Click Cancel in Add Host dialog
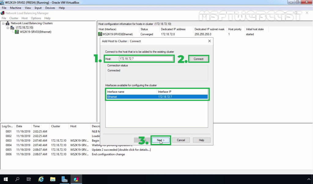Screen dimensions: 313x184 pos(181,140)
